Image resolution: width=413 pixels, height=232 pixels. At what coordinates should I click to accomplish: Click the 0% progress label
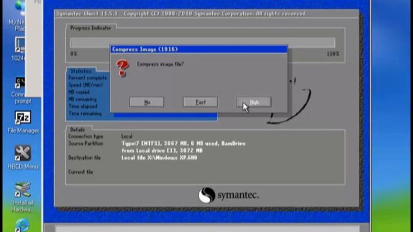74,53
